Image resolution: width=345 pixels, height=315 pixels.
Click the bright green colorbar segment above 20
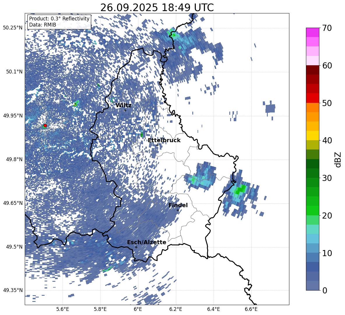[x=312, y=210]
